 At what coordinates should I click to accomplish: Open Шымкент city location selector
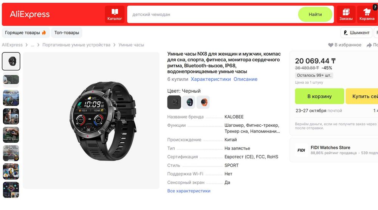point(356,33)
